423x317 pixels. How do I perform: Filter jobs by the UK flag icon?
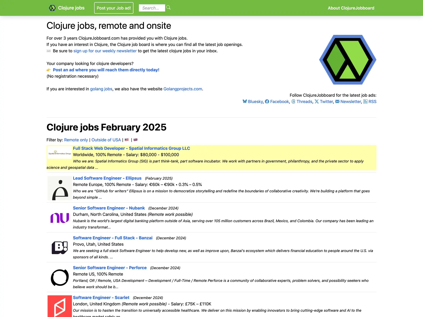pos(135,140)
